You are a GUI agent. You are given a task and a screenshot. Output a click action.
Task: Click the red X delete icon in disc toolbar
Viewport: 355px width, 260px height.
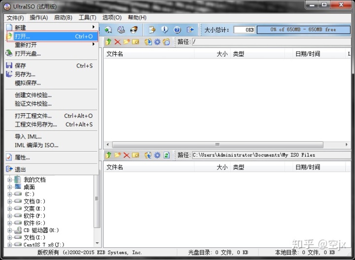coord(117,42)
